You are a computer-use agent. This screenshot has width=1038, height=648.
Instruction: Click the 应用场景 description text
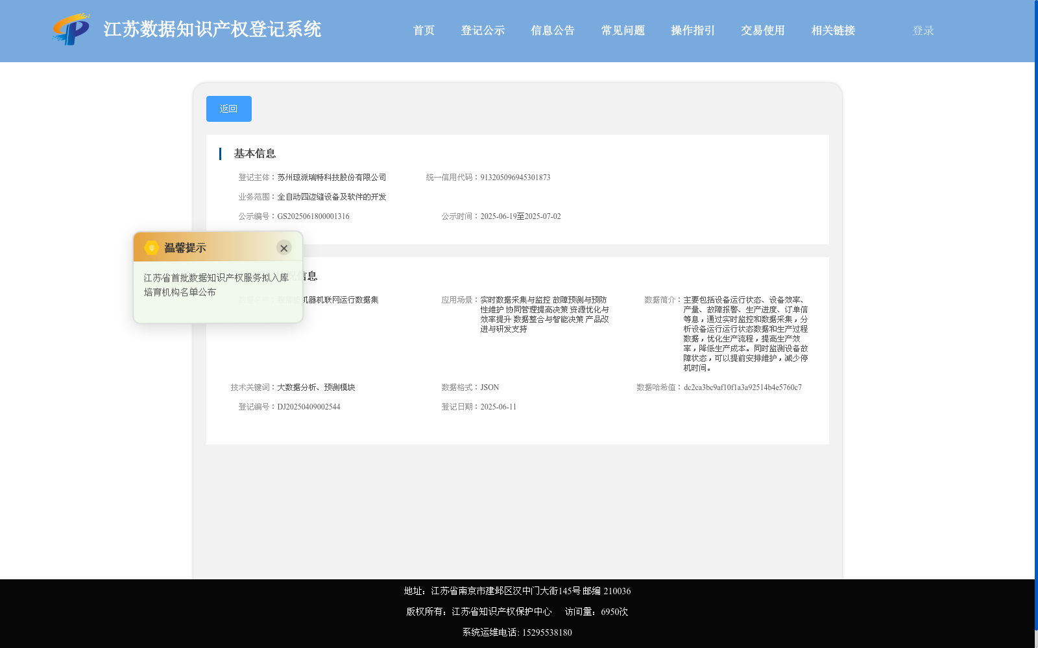click(x=544, y=314)
